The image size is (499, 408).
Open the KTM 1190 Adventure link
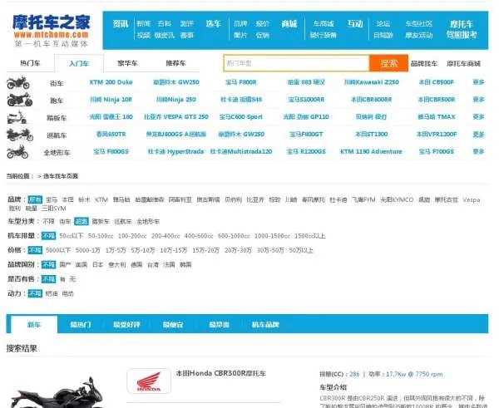pyautogui.click(x=371, y=151)
